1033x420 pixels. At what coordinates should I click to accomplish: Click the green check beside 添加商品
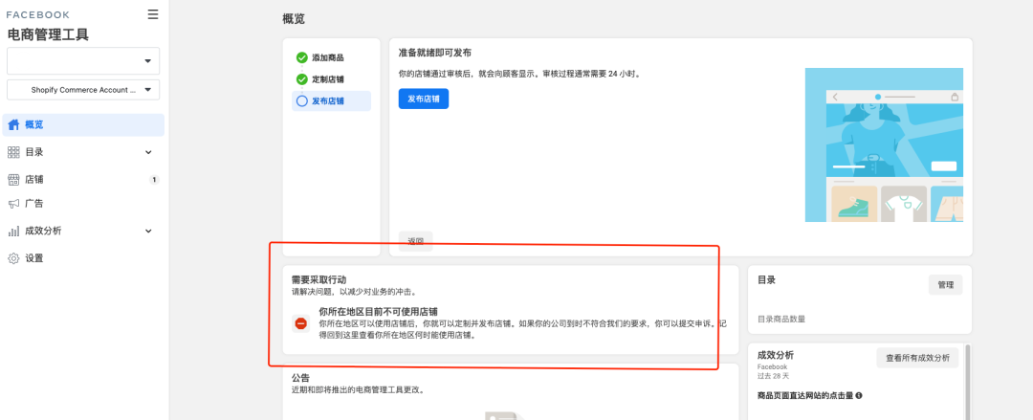(x=301, y=57)
